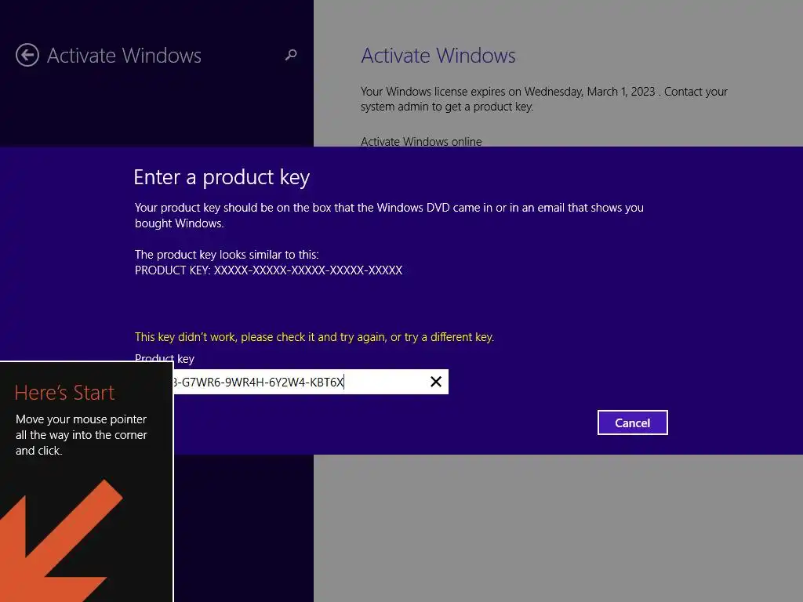The image size is (803, 602).
Task: Click the 'This key didn't work' error message
Action: pyautogui.click(x=314, y=337)
